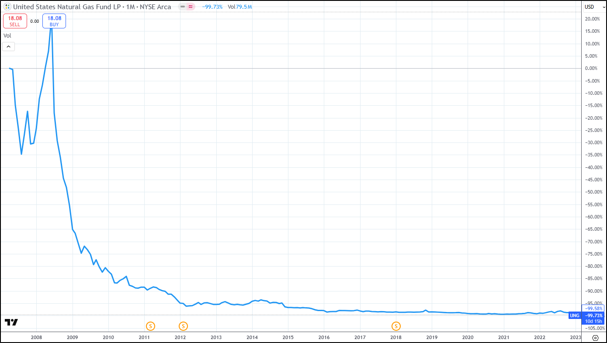Click the Vol indicator legend label
The height and width of the screenshot is (343, 607).
pos(7,36)
